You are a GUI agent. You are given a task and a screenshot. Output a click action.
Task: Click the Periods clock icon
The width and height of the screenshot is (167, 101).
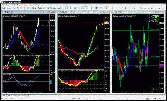pos(96,8)
